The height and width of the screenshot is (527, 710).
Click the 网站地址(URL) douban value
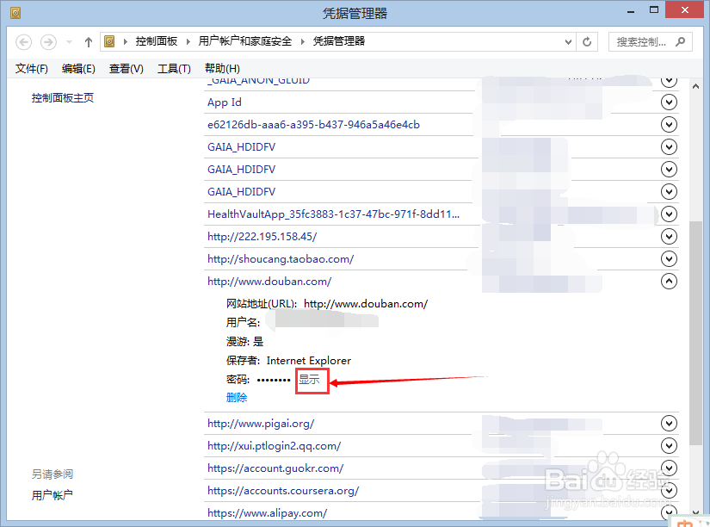[366, 304]
